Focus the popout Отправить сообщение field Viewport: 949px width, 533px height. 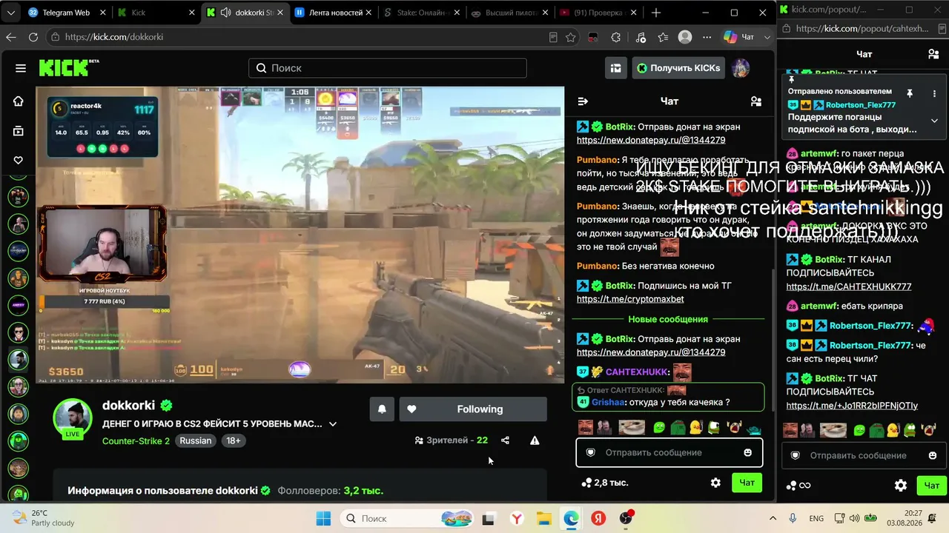point(863,455)
